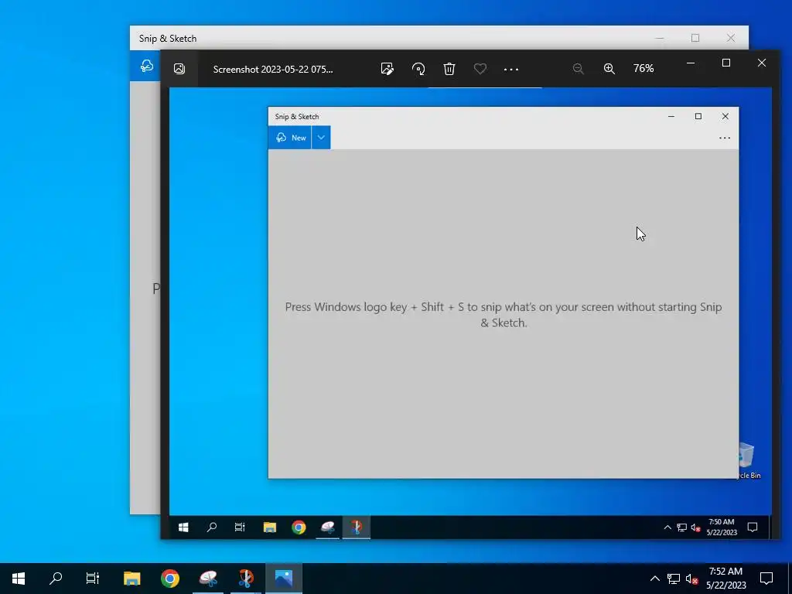The width and height of the screenshot is (792, 594).
Task: Open Task View on the taskbar
Action: tap(93, 579)
